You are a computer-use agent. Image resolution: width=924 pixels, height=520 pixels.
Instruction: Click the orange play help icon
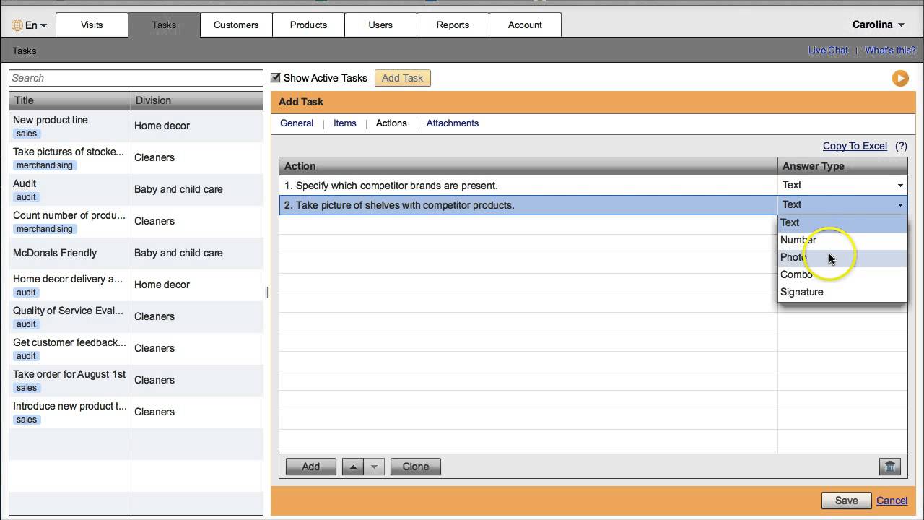900,78
